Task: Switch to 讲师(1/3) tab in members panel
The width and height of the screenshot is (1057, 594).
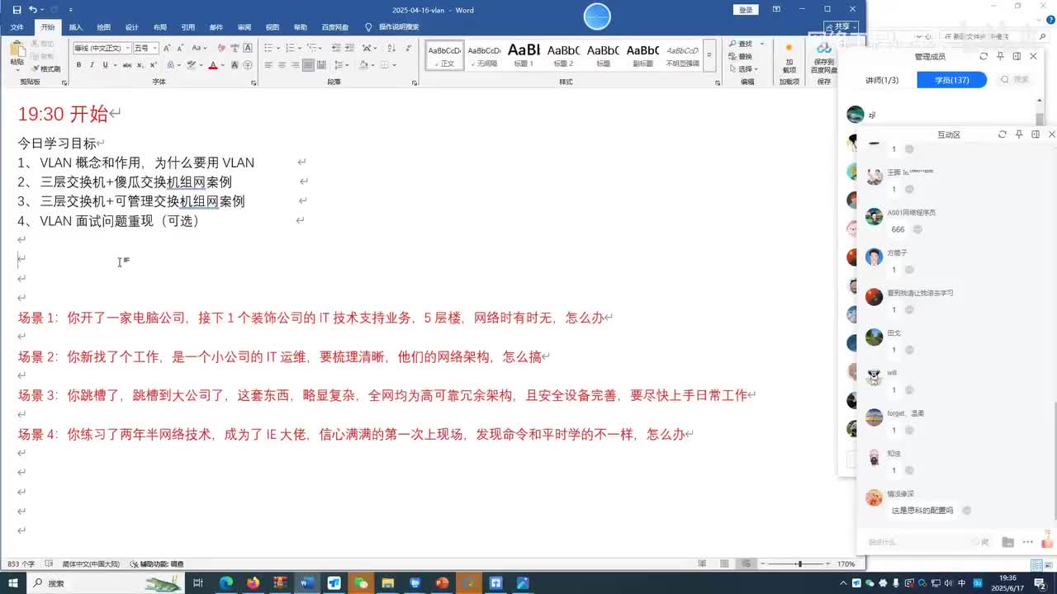Action: pyautogui.click(x=882, y=80)
